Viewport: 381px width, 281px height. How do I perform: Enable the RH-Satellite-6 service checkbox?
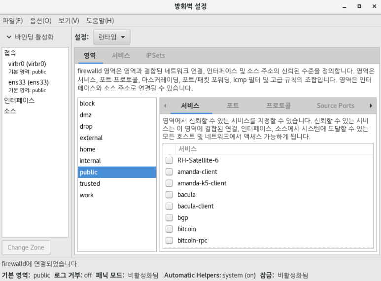coord(169,160)
